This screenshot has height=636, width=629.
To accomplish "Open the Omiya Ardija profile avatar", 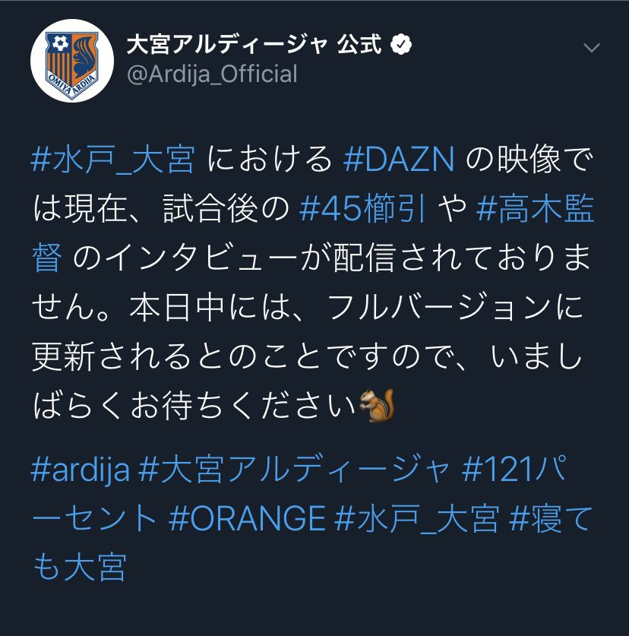I will [72, 61].
